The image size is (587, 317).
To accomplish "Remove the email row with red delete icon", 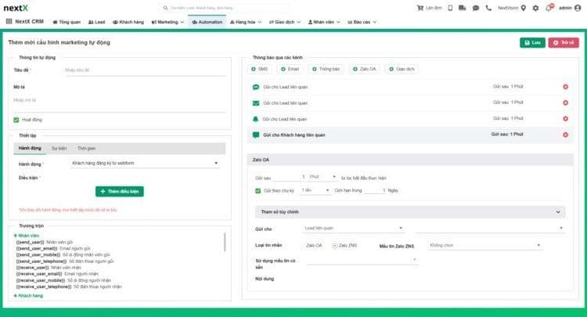I will [x=565, y=103].
